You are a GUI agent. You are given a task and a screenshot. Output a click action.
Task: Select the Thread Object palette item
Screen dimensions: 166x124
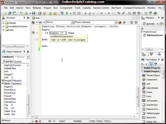click(153, 75)
